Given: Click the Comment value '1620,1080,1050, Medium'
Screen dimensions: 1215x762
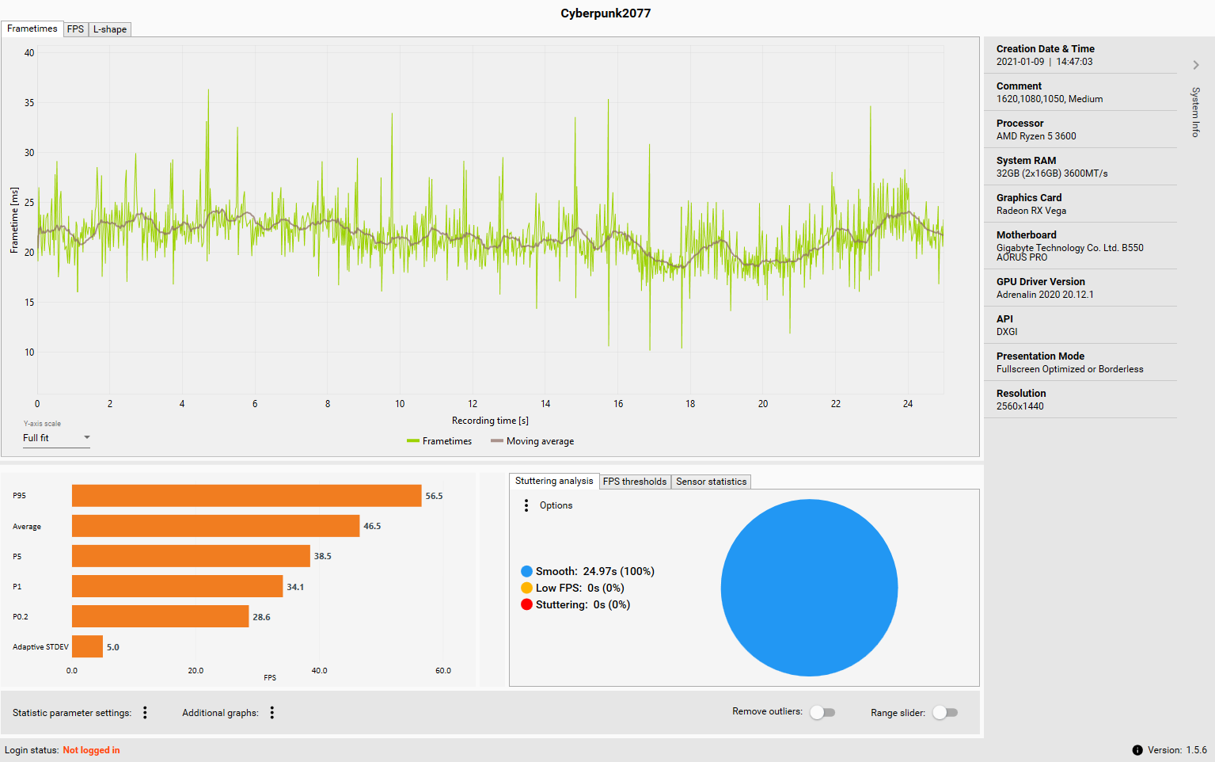Looking at the screenshot, I should point(1050,99).
